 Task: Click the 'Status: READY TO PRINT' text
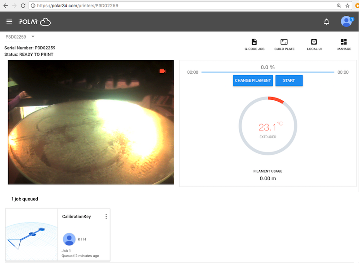pyautogui.click(x=29, y=54)
